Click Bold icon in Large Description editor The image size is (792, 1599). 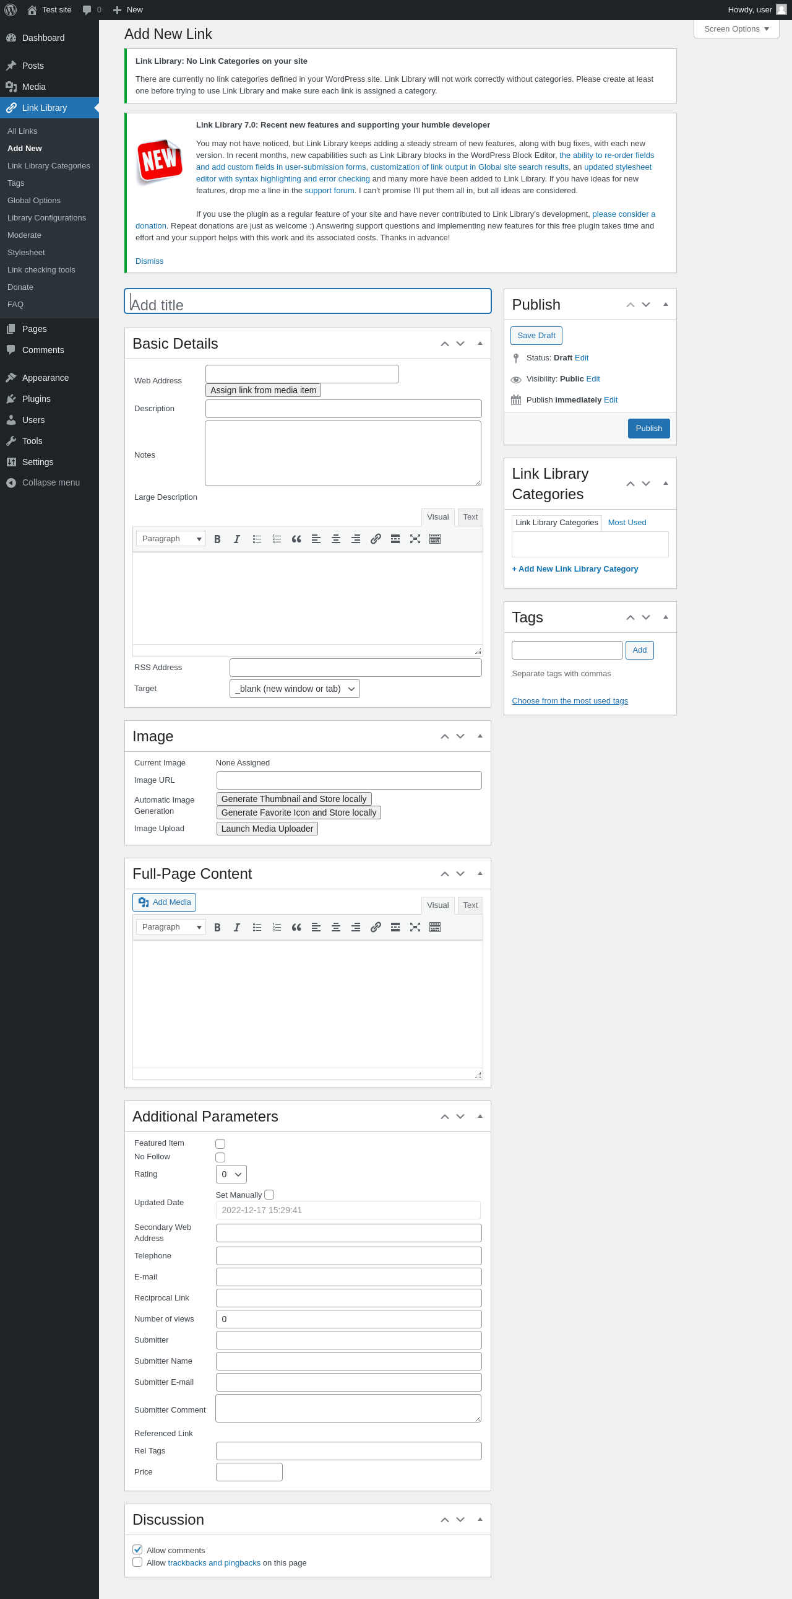(217, 539)
